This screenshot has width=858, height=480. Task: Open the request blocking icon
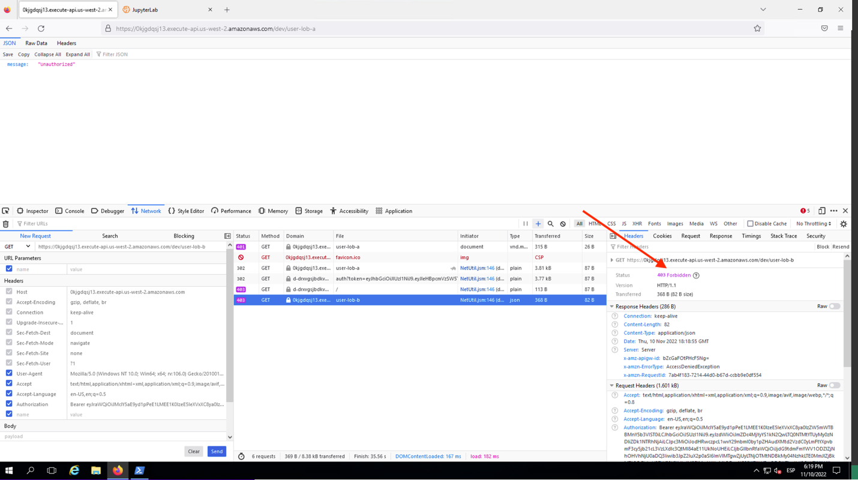pos(563,224)
